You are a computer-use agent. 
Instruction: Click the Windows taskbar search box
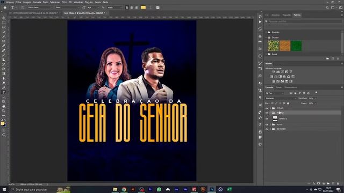[x=39, y=189]
